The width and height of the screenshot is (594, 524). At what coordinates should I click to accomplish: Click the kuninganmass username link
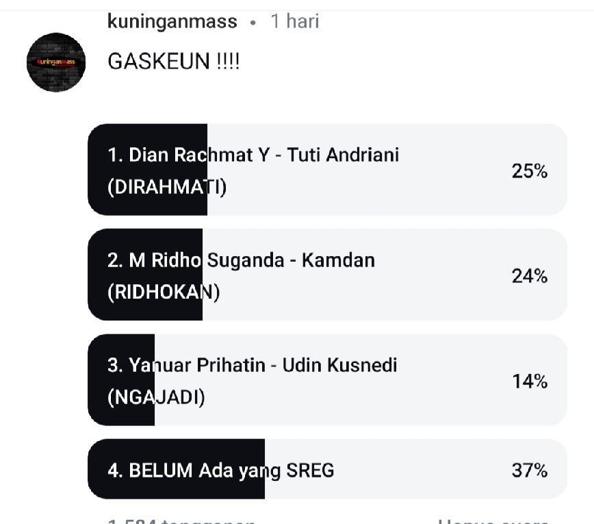pyautogui.click(x=172, y=22)
